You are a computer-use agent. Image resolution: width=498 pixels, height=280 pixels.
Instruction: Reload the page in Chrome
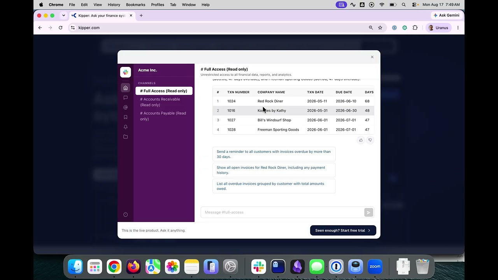[x=60, y=28]
